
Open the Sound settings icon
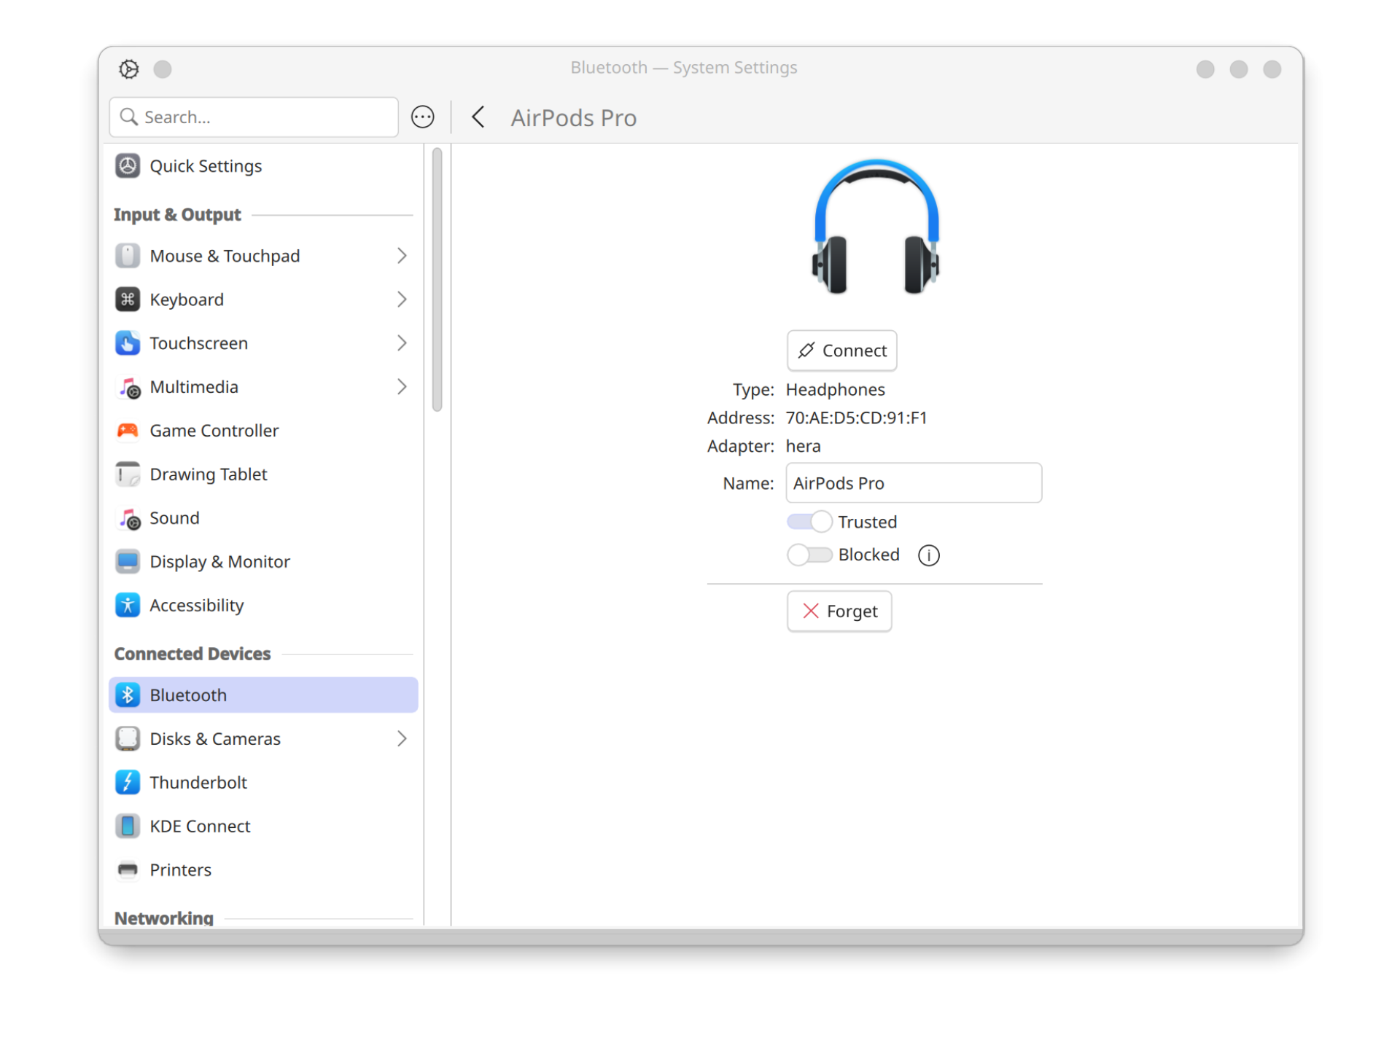(128, 517)
